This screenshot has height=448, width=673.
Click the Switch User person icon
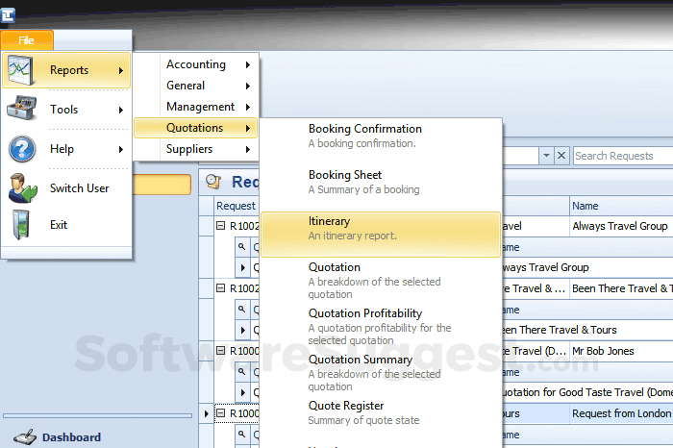coord(23,188)
